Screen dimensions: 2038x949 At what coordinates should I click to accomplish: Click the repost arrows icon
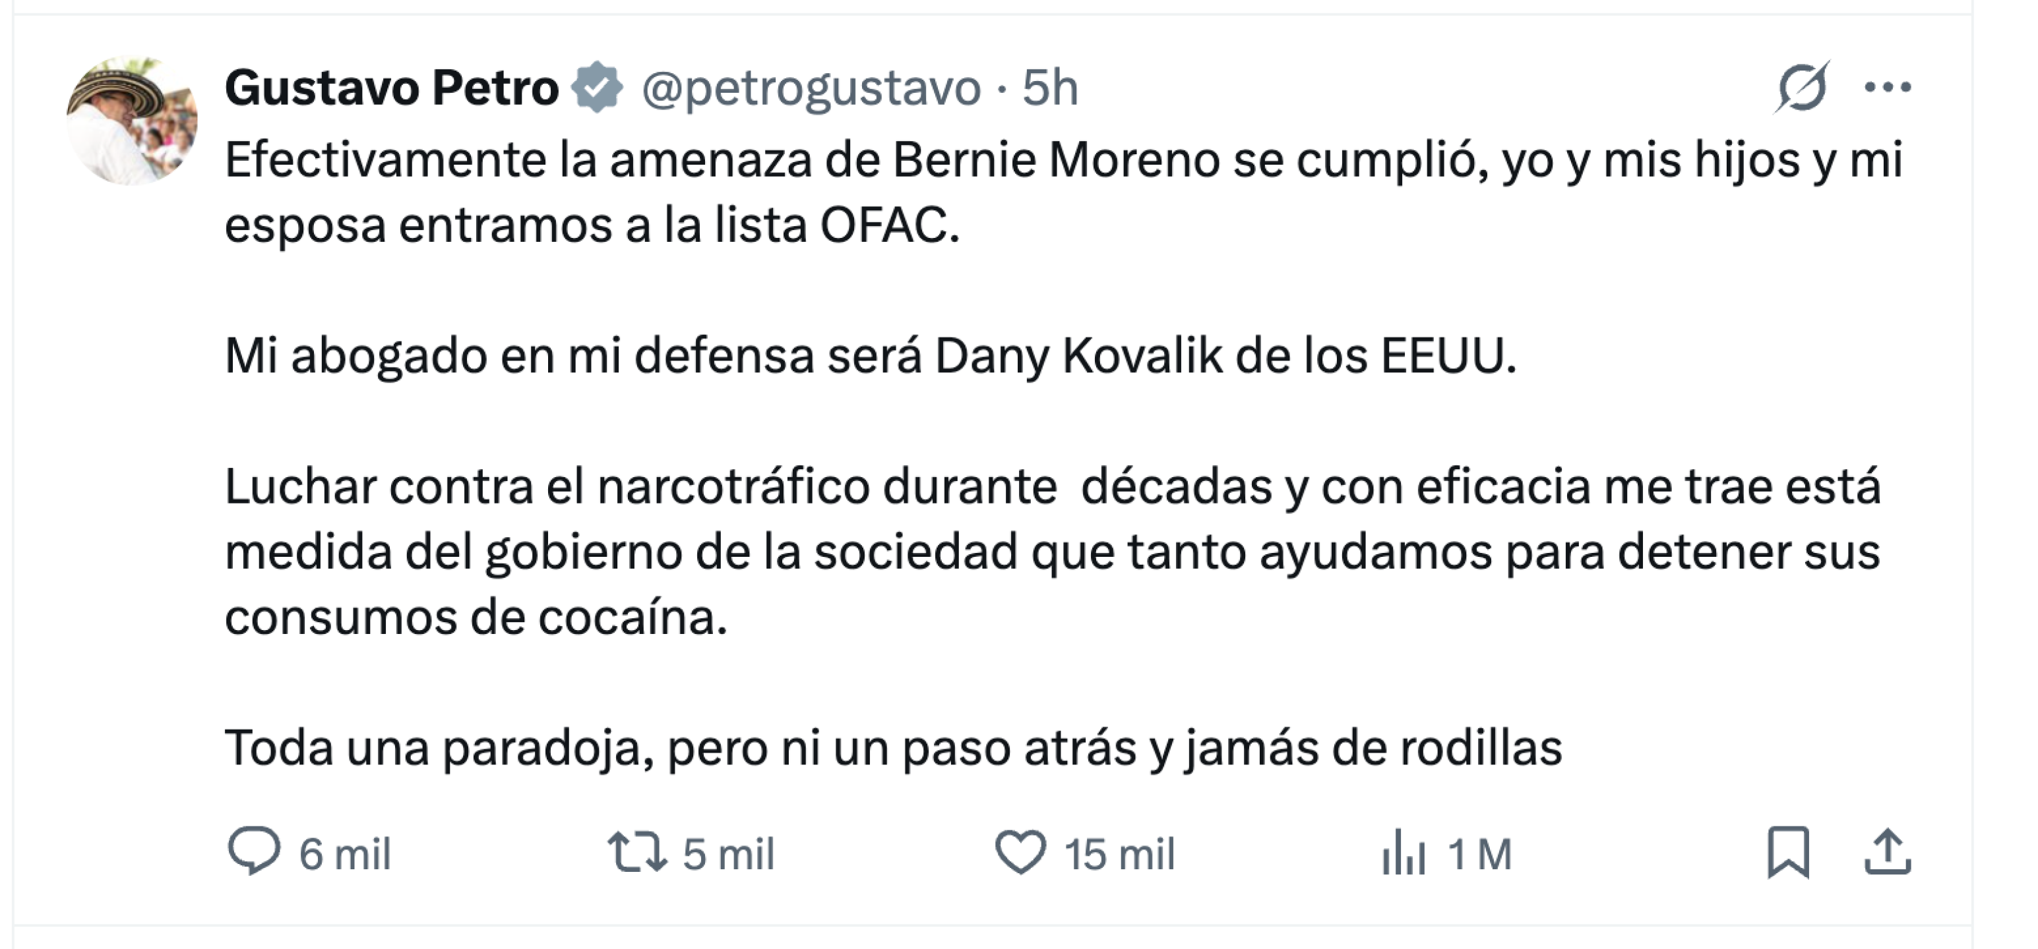coord(636,851)
